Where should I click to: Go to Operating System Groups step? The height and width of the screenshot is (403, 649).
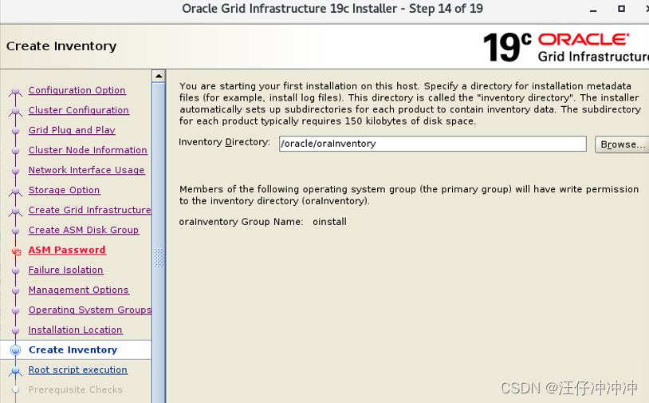pos(90,310)
